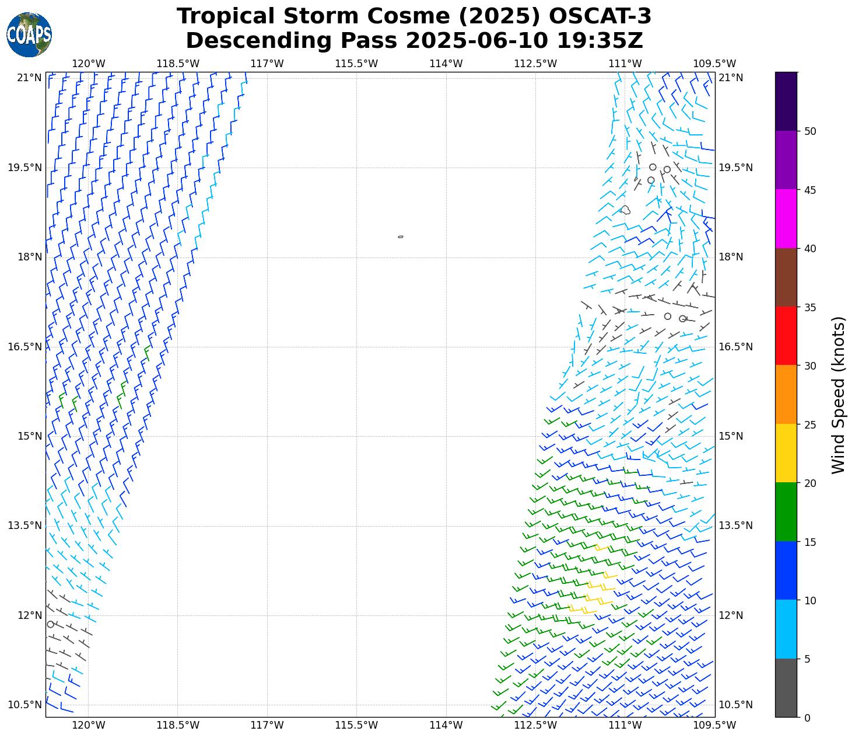Click the 50 tick label on colorbar
855x738 pixels.
pyautogui.click(x=810, y=131)
